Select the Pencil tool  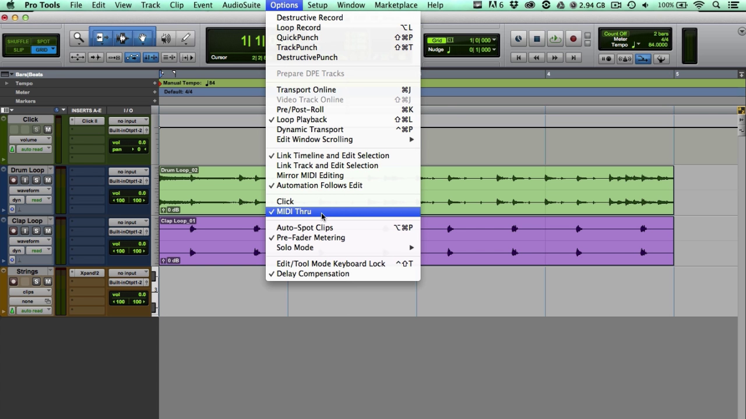point(186,38)
